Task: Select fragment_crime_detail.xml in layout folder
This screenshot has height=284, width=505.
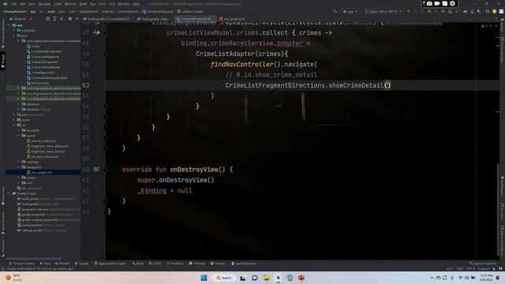Action: click(x=50, y=146)
